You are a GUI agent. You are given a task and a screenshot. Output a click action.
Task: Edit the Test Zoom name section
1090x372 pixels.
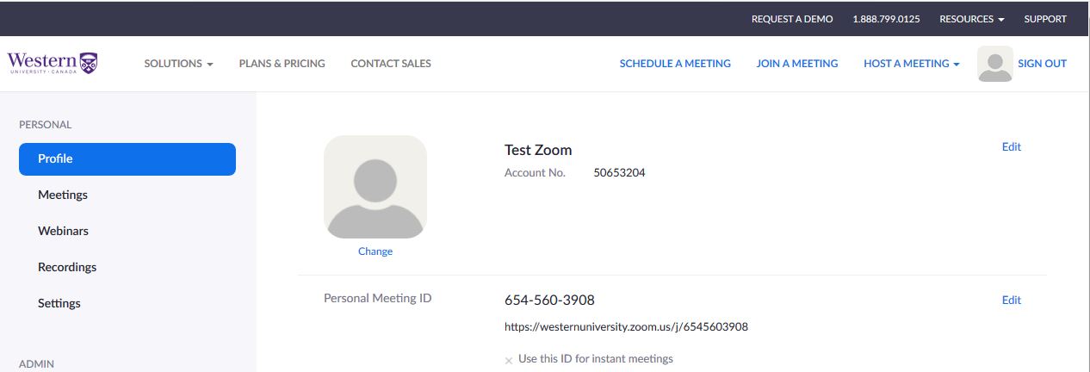[1012, 147]
